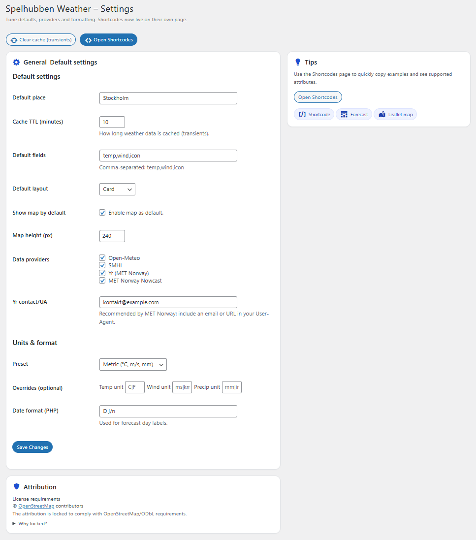Click the shield icon beside Attribution
476x540 pixels.
coord(16,486)
